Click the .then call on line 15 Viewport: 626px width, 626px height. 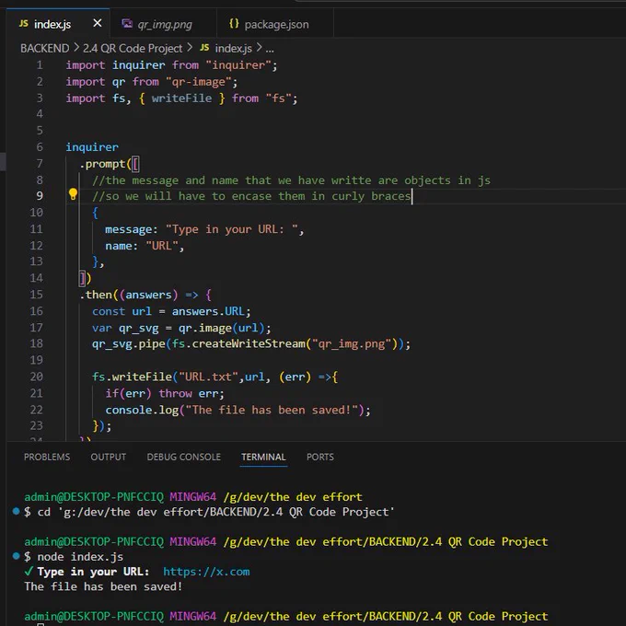(x=96, y=295)
